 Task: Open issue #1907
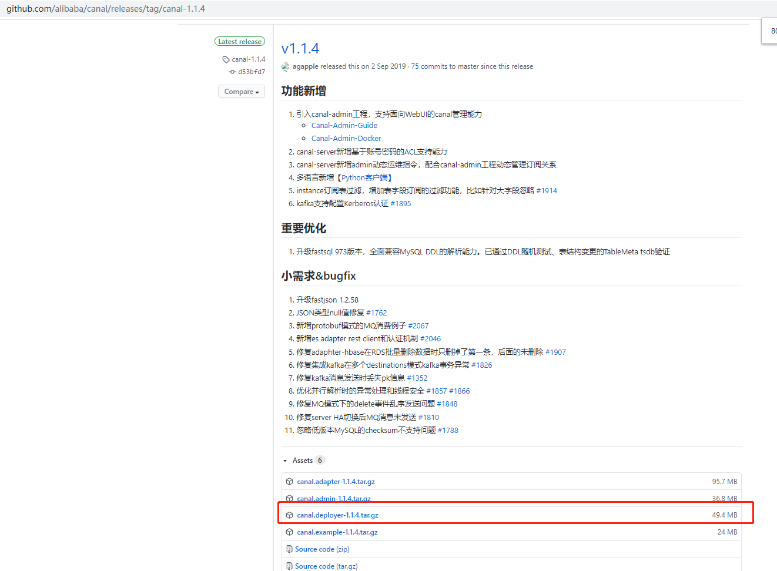click(x=555, y=352)
